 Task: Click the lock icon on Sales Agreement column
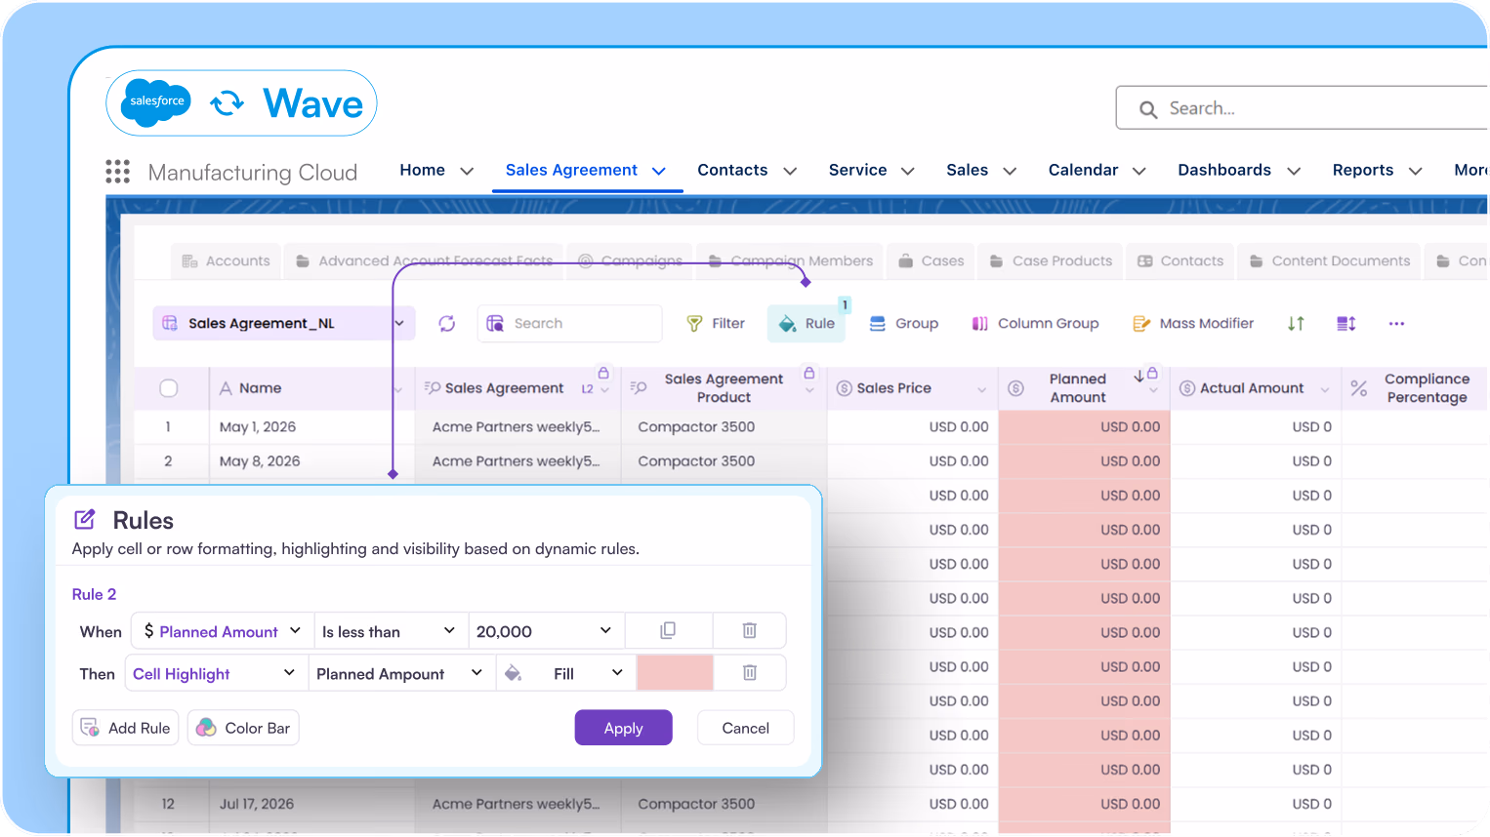point(603,373)
